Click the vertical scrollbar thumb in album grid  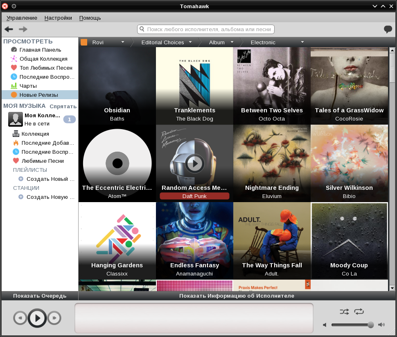(x=392, y=68)
